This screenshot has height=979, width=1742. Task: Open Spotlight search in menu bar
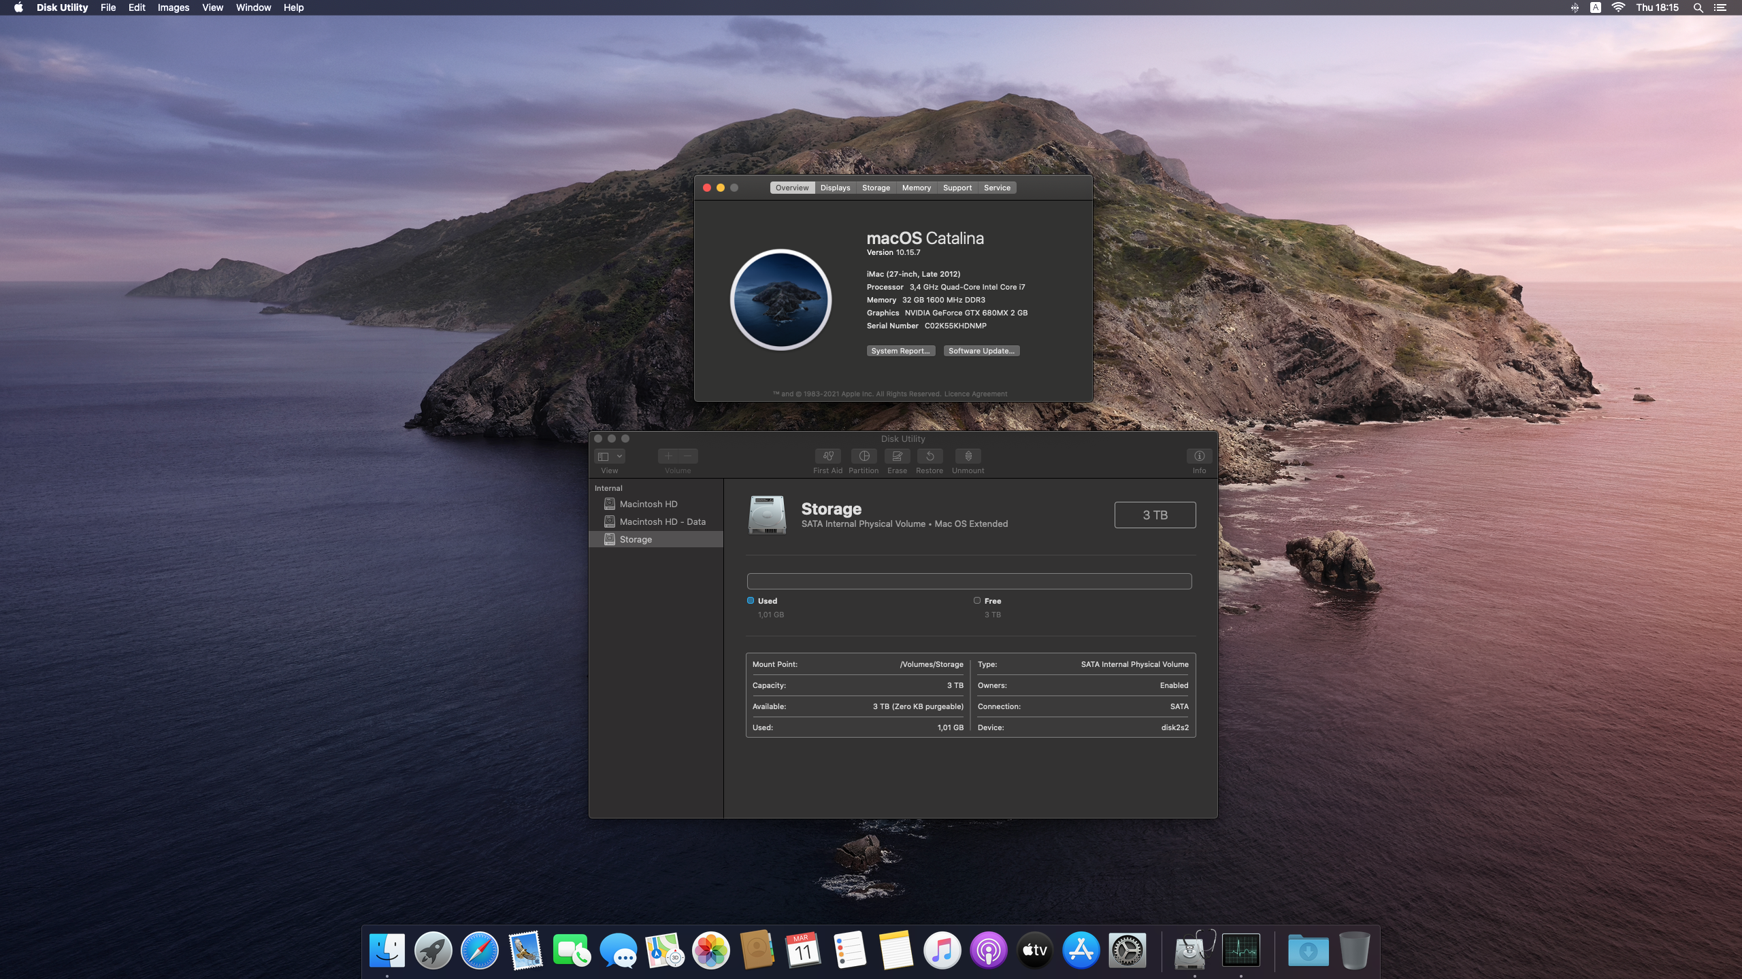pyautogui.click(x=1698, y=7)
